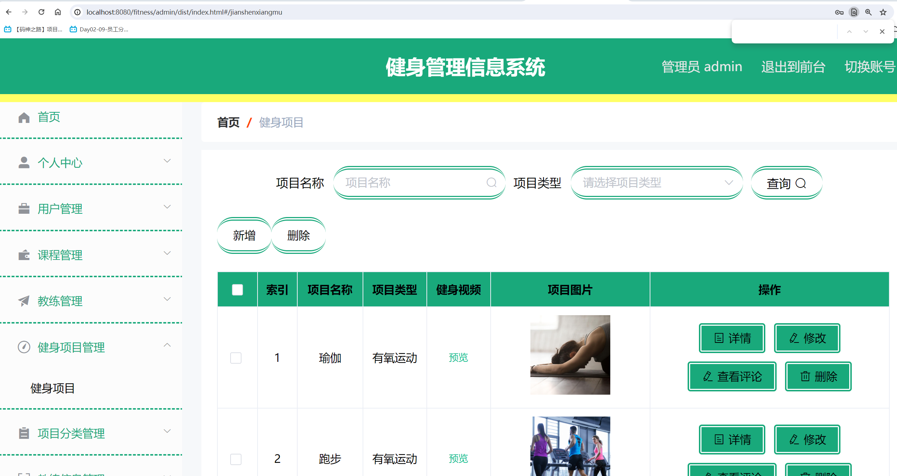Click the home icon beside 首页
Image resolution: width=897 pixels, height=476 pixels.
tap(24, 117)
